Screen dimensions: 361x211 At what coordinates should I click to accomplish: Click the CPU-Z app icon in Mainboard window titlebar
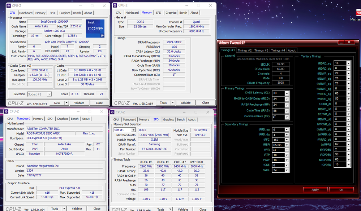pyautogui.click(x=6, y=111)
